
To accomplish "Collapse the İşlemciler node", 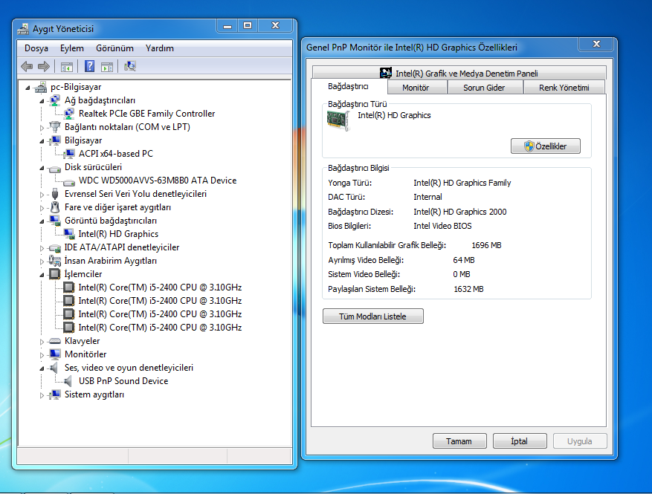I will 42,275.
